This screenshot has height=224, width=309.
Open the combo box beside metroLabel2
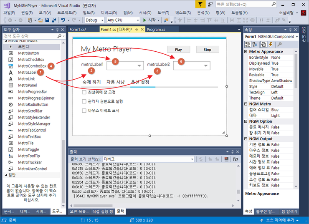[x=192, y=65]
